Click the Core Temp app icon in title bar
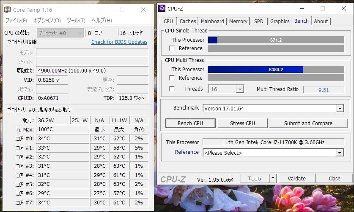The width and height of the screenshot is (354, 212). [8, 10]
